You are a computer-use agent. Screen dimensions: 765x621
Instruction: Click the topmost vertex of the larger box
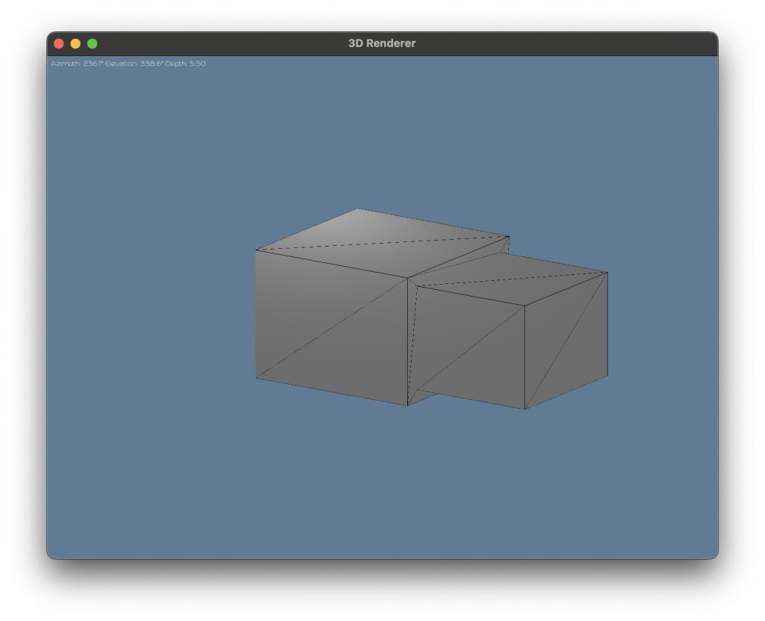(358, 208)
